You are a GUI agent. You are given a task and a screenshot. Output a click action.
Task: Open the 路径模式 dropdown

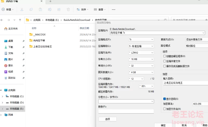pyautogui.click(x=197, y=46)
